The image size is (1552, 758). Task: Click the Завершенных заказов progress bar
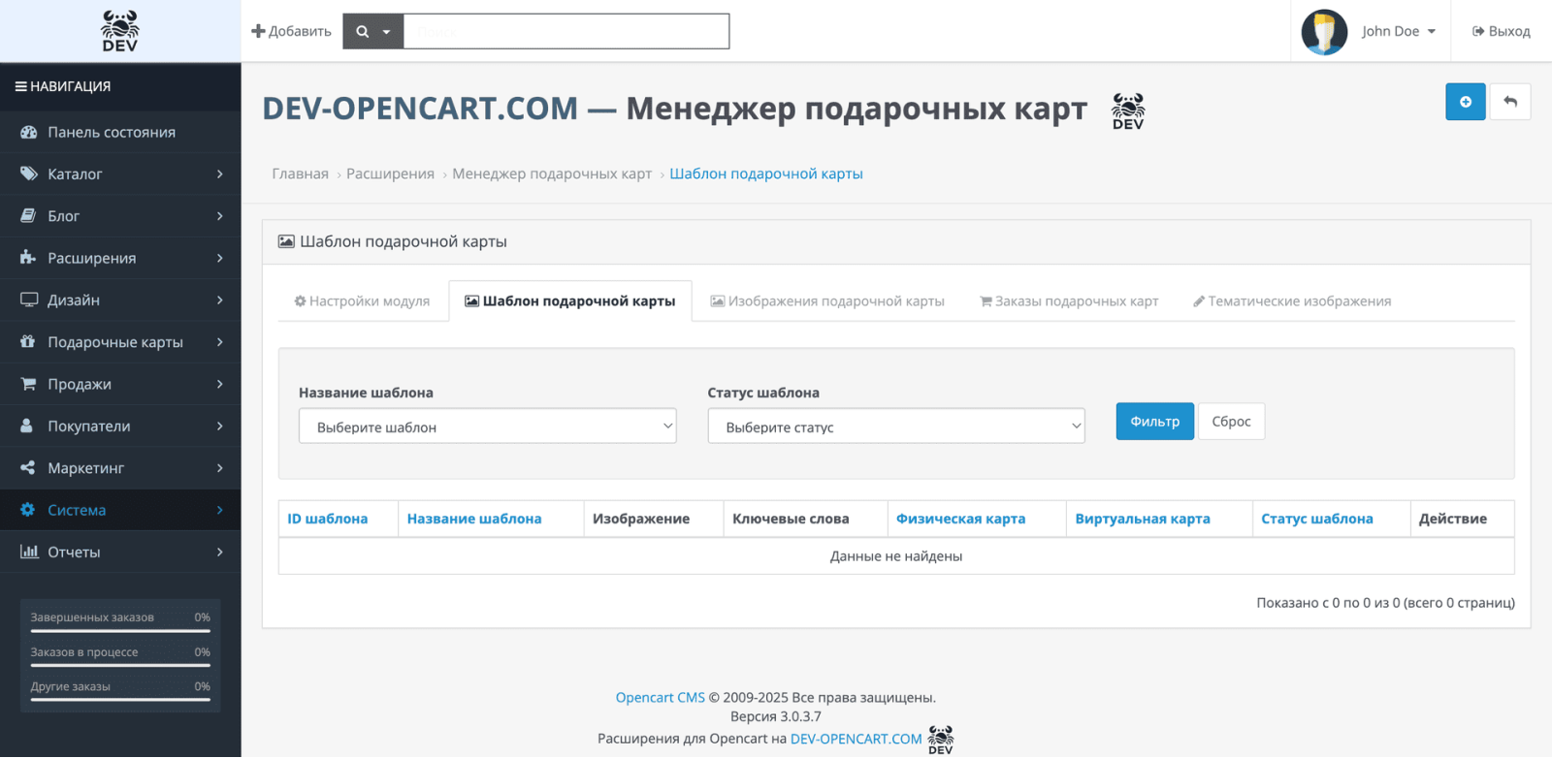pyautogui.click(x=120, y=631)
